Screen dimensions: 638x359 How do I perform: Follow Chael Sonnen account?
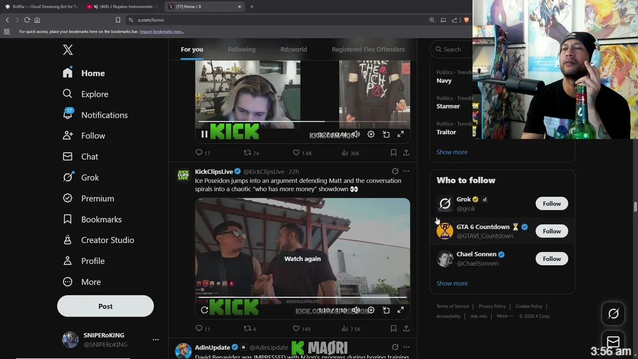click(552, 259)
